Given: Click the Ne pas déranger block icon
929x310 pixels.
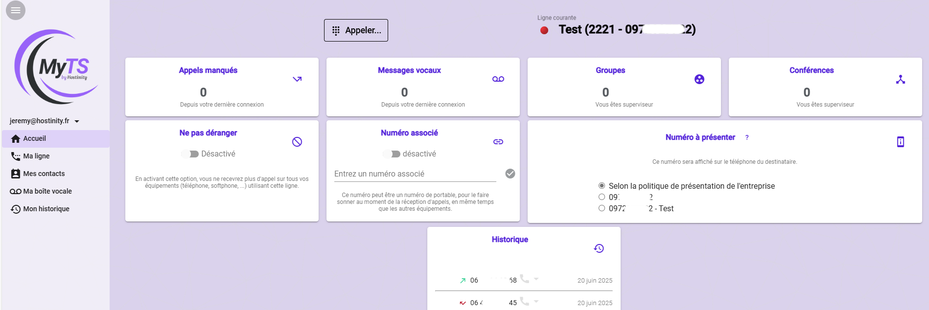Looking at the screenshot, I should pyautogui.click(x=297, y=142).
